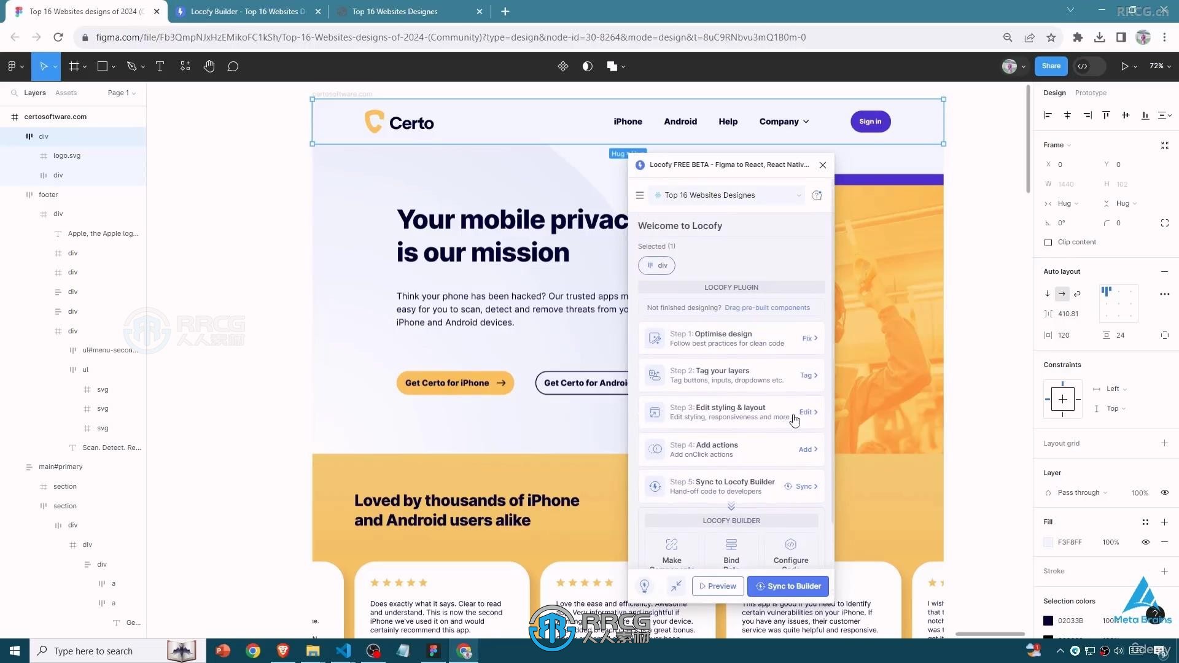The width and height of the screenshot is (1179, 663).
Task: Set auto layout direction to wrap
Action: click(1077, 294)
